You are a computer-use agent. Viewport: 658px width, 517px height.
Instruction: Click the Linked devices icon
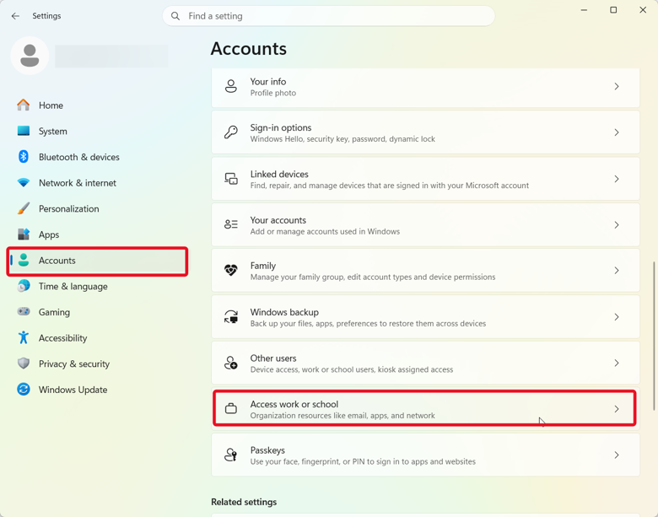click(231, 179)
